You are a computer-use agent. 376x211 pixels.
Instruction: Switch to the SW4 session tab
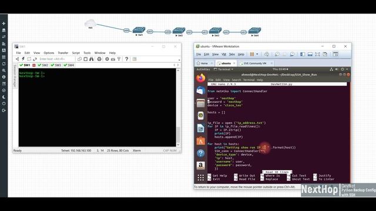(x=69, y=65)
